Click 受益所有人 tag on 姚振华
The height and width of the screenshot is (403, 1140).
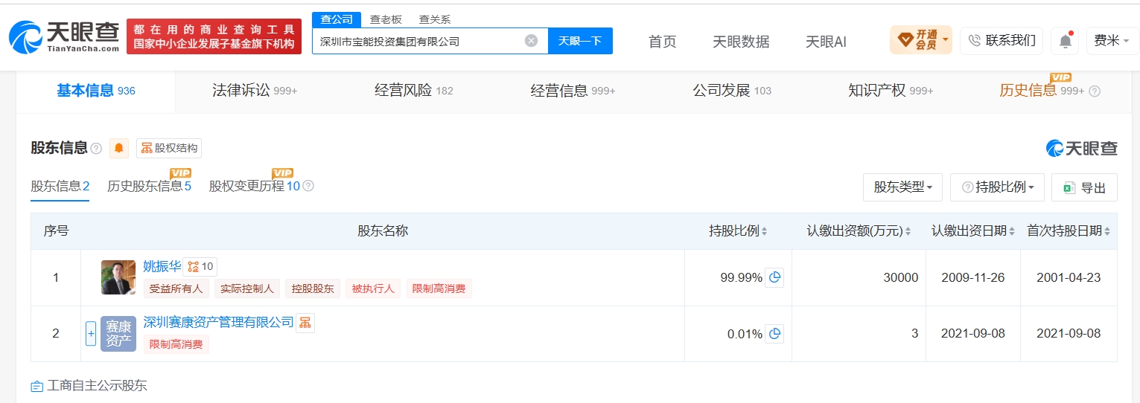click(177, 288)
